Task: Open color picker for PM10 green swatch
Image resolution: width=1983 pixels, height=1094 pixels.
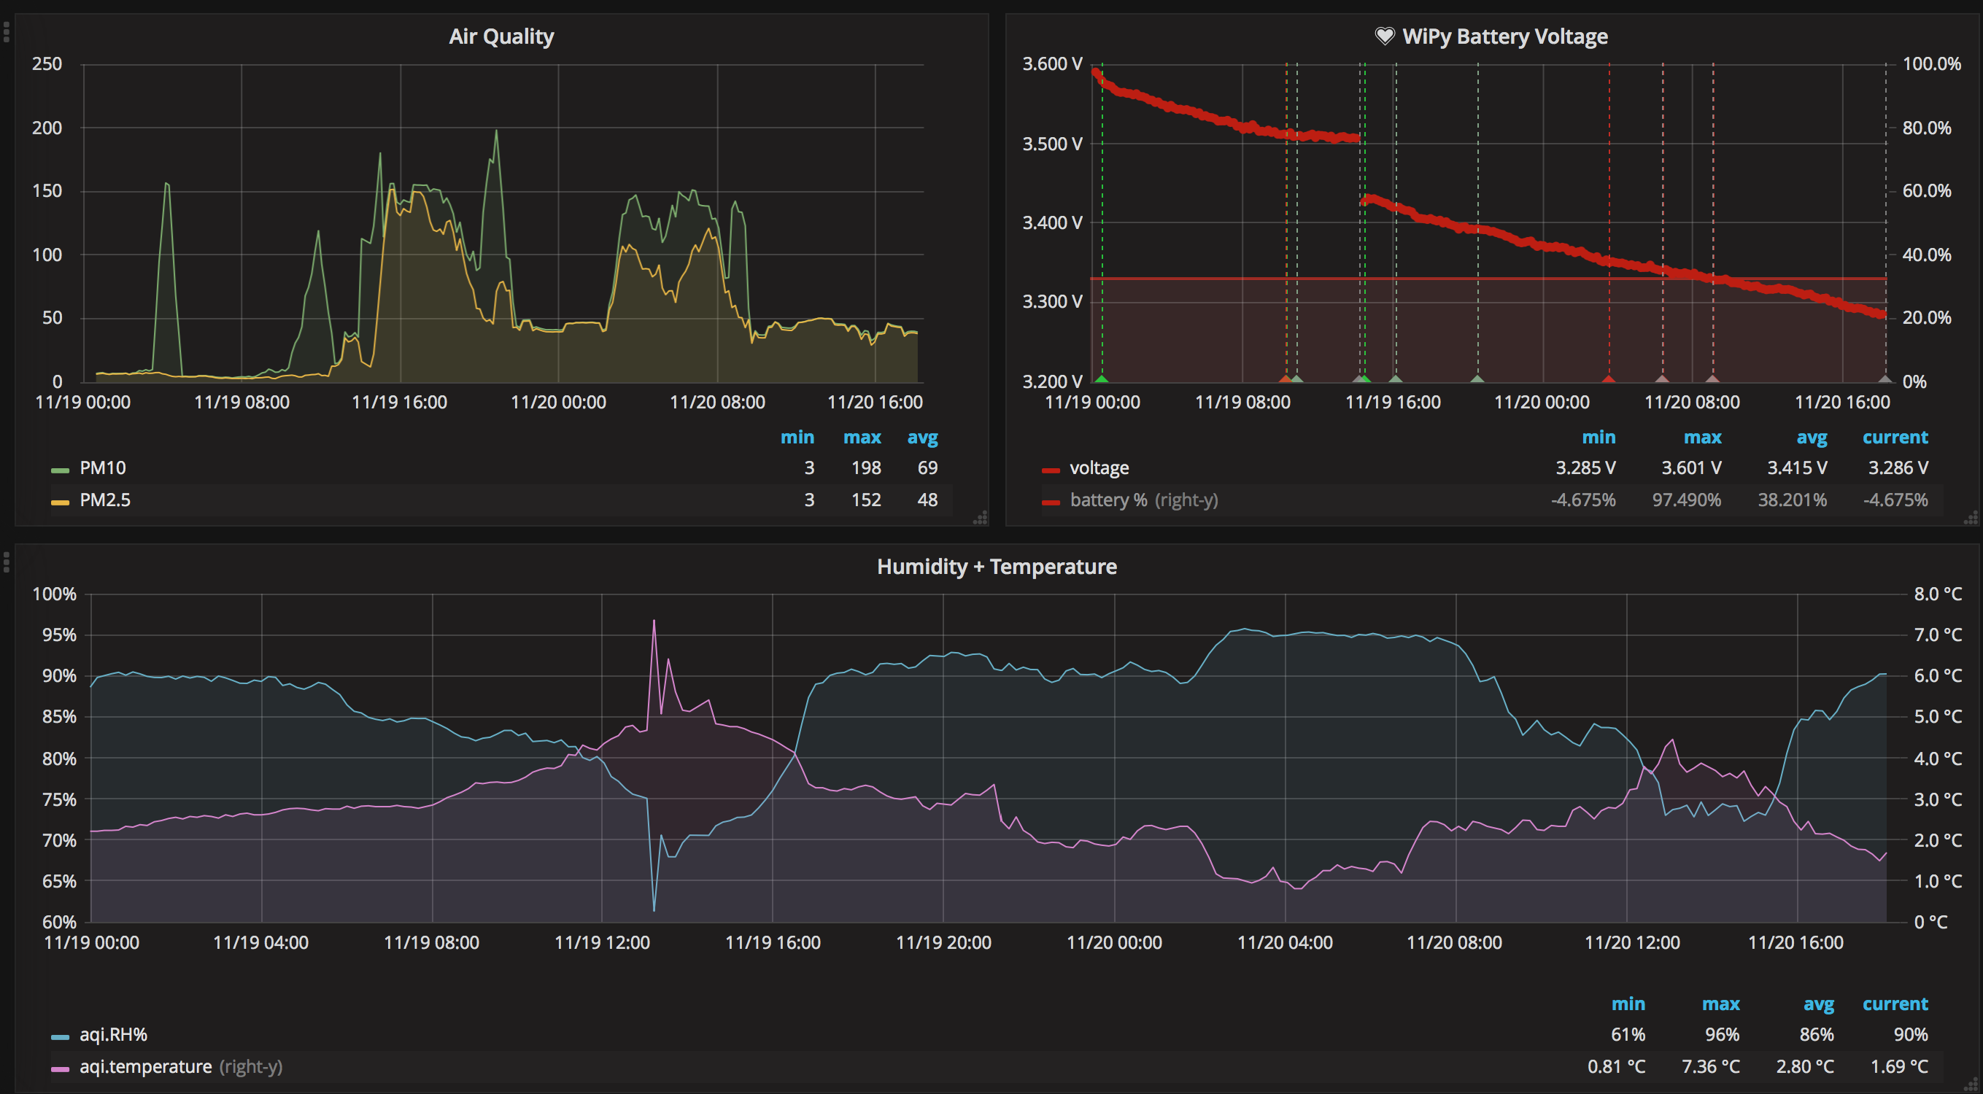Action: (x=60, y=470)
